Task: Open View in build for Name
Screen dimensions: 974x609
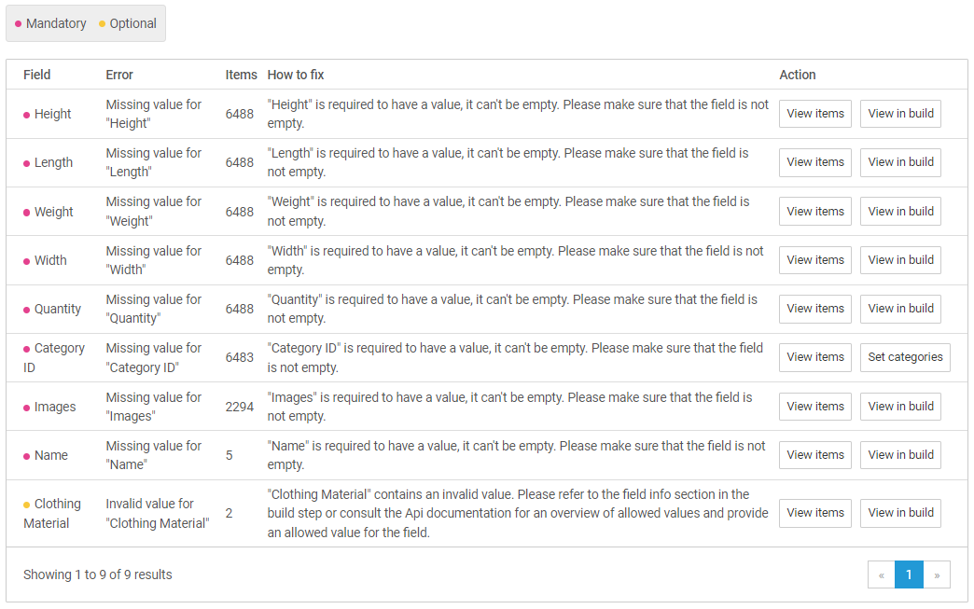Action: tap(900, 455)
